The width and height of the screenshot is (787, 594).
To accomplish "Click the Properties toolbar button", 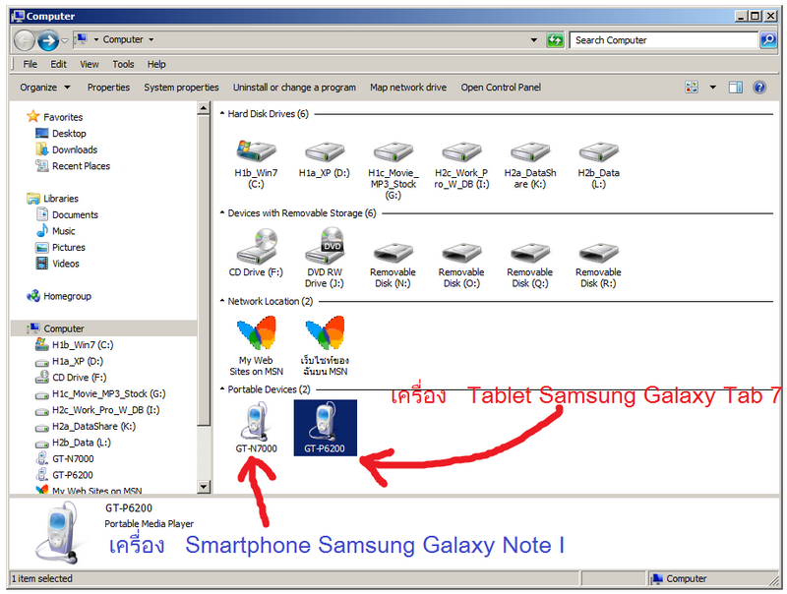I will [x=108, y=88].
